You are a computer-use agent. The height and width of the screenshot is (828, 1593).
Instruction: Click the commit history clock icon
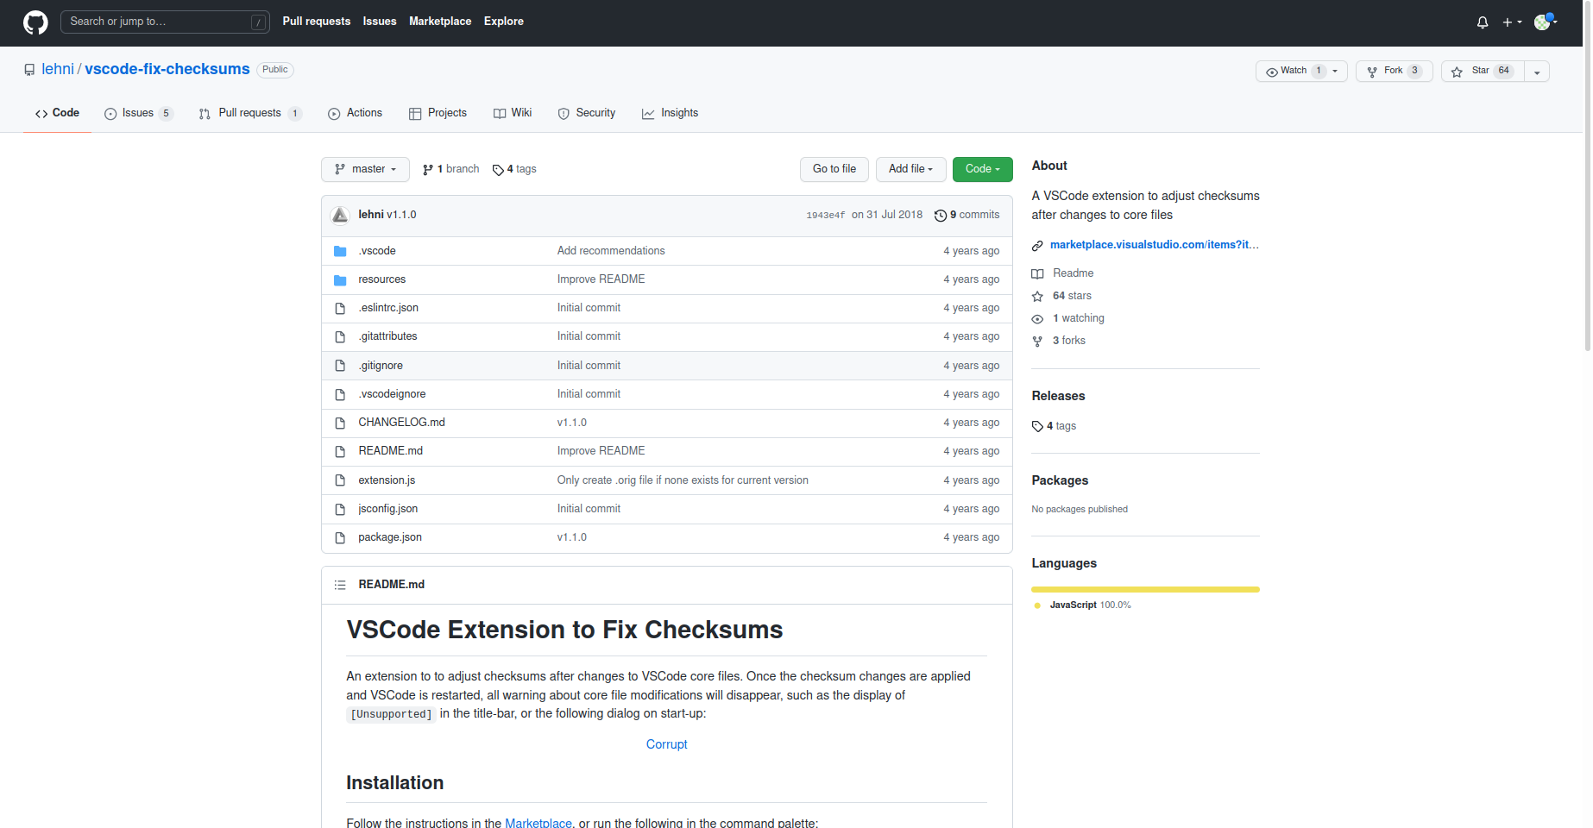point(941,216)
